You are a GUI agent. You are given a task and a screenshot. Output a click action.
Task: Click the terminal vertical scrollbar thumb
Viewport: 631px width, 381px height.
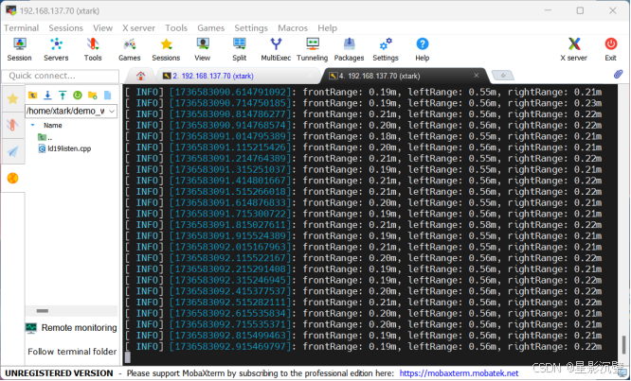(x=623, y=344)
